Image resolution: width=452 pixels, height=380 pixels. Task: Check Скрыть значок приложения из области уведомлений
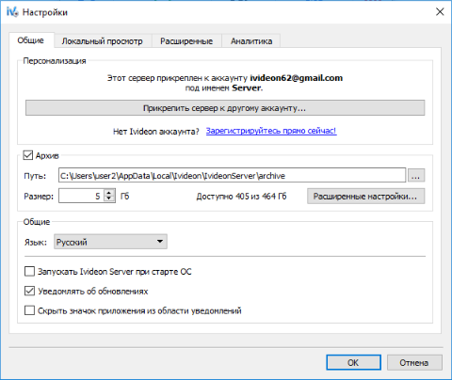(x=29, y=310)
